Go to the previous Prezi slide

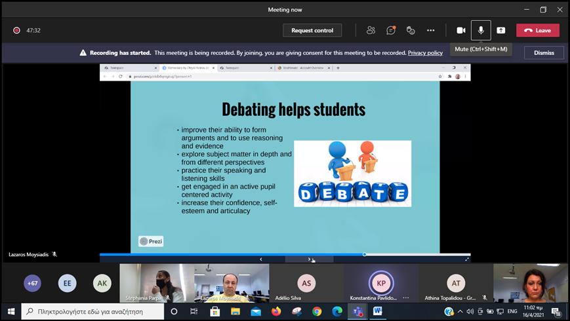tap(260, 259)
